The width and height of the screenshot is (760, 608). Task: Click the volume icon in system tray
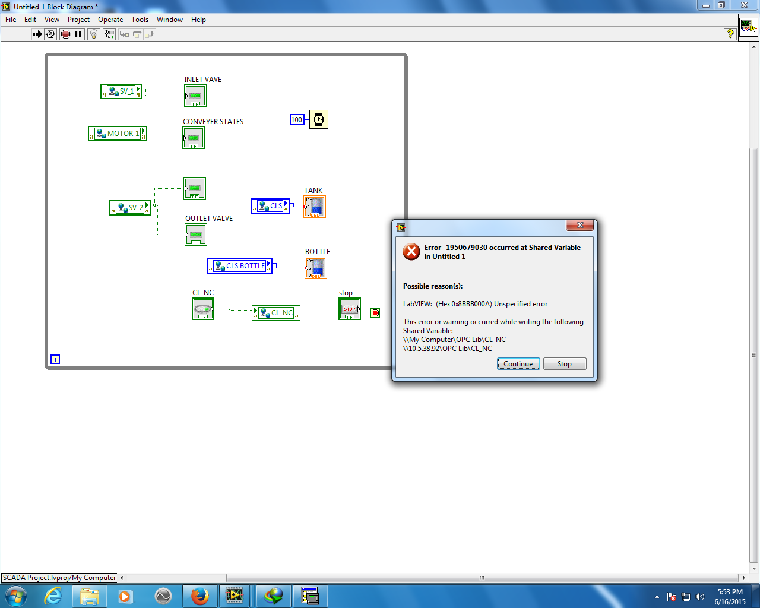pos(700,597)
